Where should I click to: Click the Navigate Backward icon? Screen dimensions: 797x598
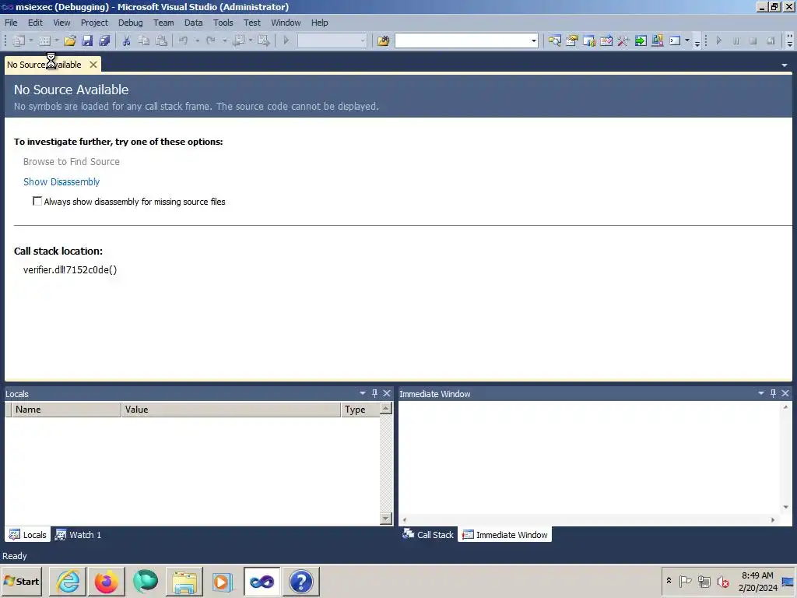[238, 40]
